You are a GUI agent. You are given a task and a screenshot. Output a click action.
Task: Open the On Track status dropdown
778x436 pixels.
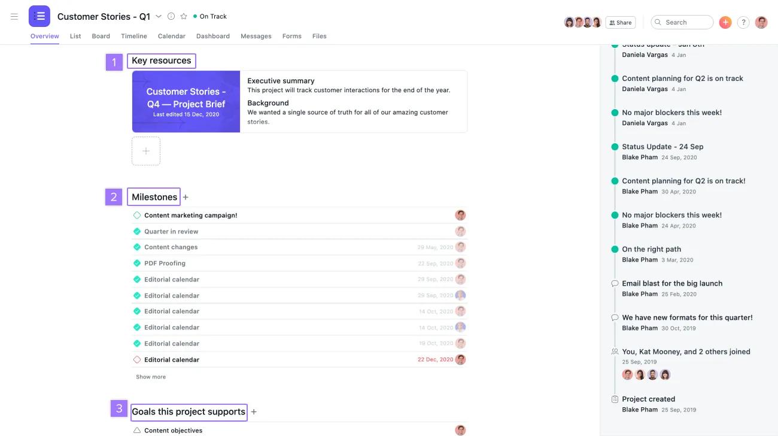(209, 16)
